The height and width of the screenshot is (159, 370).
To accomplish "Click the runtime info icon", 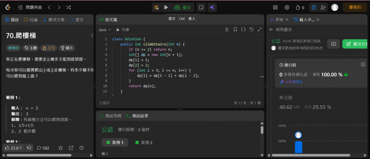I will [x=363, y=65].
